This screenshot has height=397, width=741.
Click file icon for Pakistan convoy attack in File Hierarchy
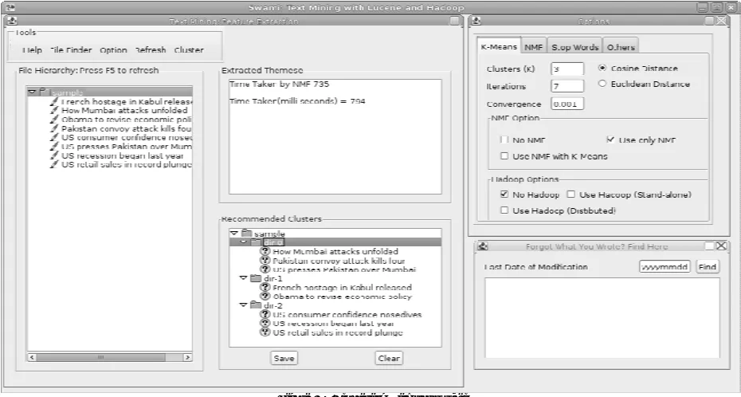[54, 128]
